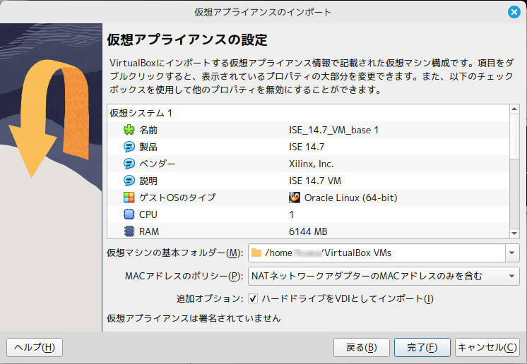Click the 仮想アプライアンスは署名されていません text

pyautogui.click(x=194, y=317)
